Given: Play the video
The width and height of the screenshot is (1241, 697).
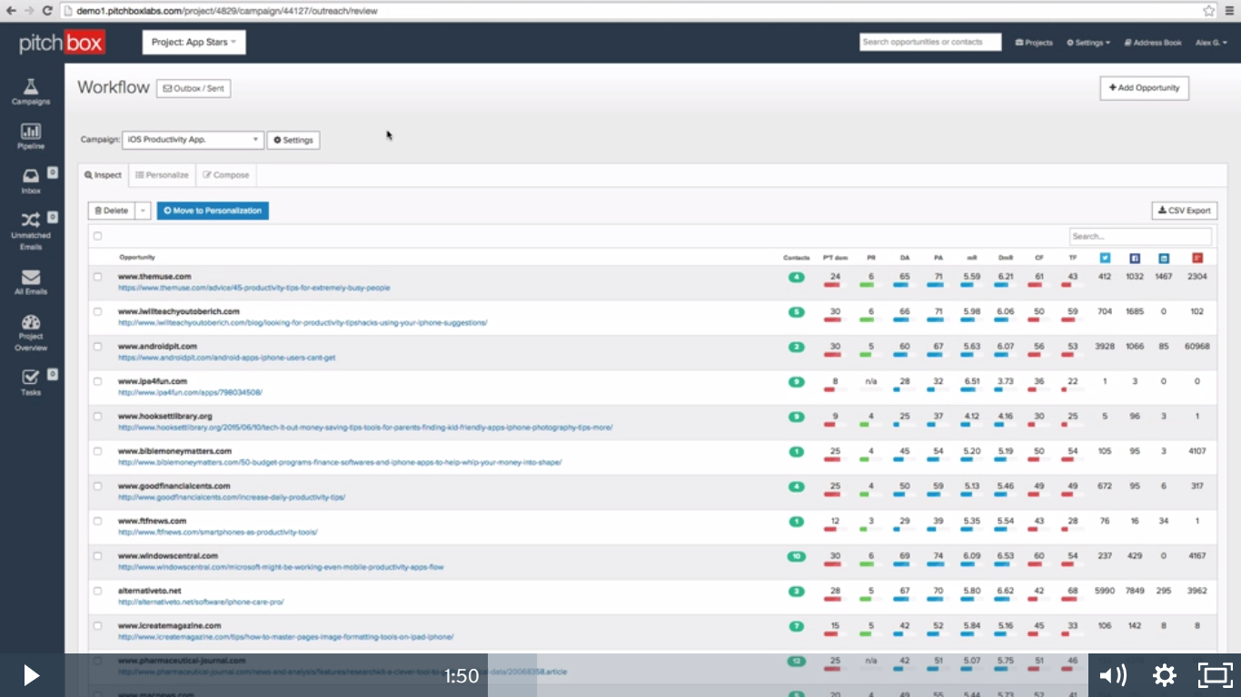Looking at the screenshot, I should [x=31, y=675].
